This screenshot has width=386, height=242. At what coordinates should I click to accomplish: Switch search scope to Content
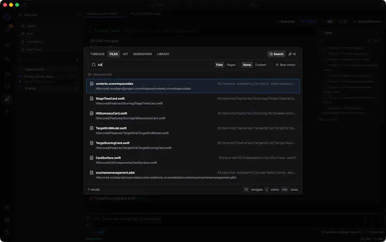(261, 65)
